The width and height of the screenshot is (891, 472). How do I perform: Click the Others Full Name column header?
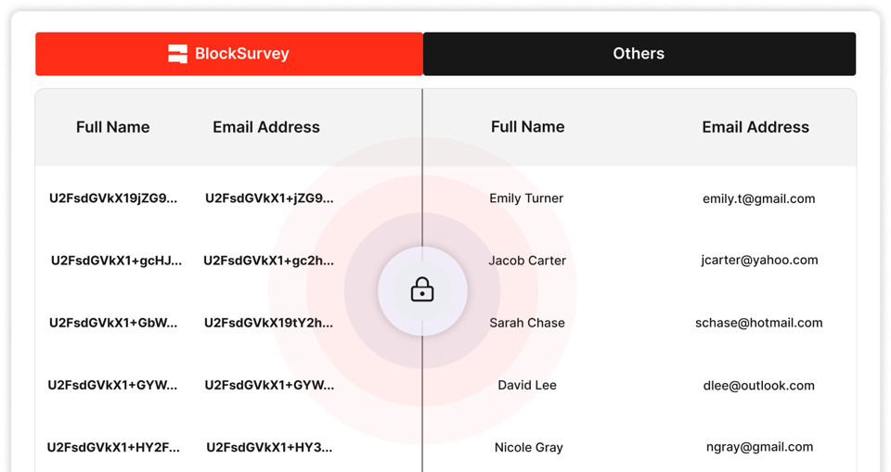click(x=527, y=127)
